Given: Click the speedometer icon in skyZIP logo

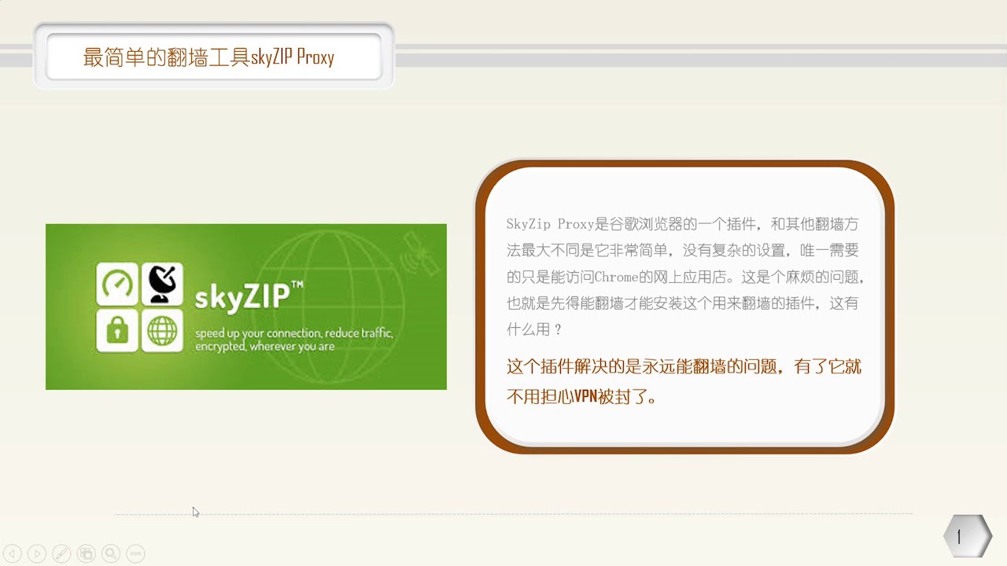Looking at the screenshot, I should coord(117,284).
